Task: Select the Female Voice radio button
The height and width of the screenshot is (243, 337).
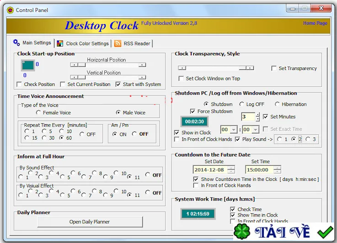Action: (38, 112)
